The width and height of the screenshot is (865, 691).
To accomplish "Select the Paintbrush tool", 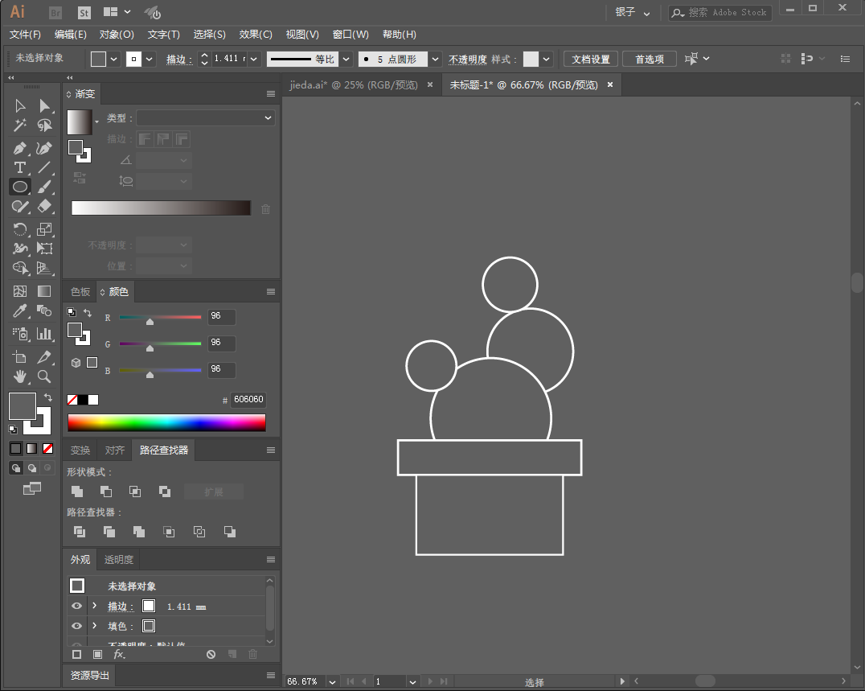I will click(x=44, y=187).
